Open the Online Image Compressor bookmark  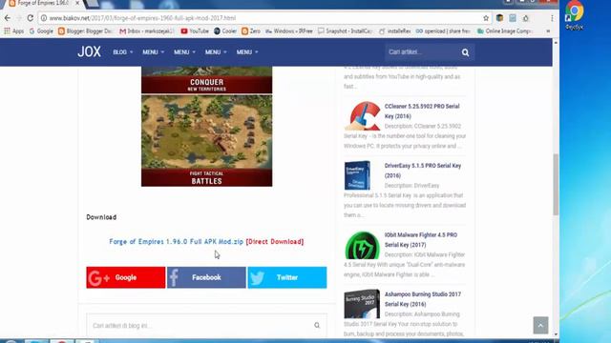[x=505, y=31]
